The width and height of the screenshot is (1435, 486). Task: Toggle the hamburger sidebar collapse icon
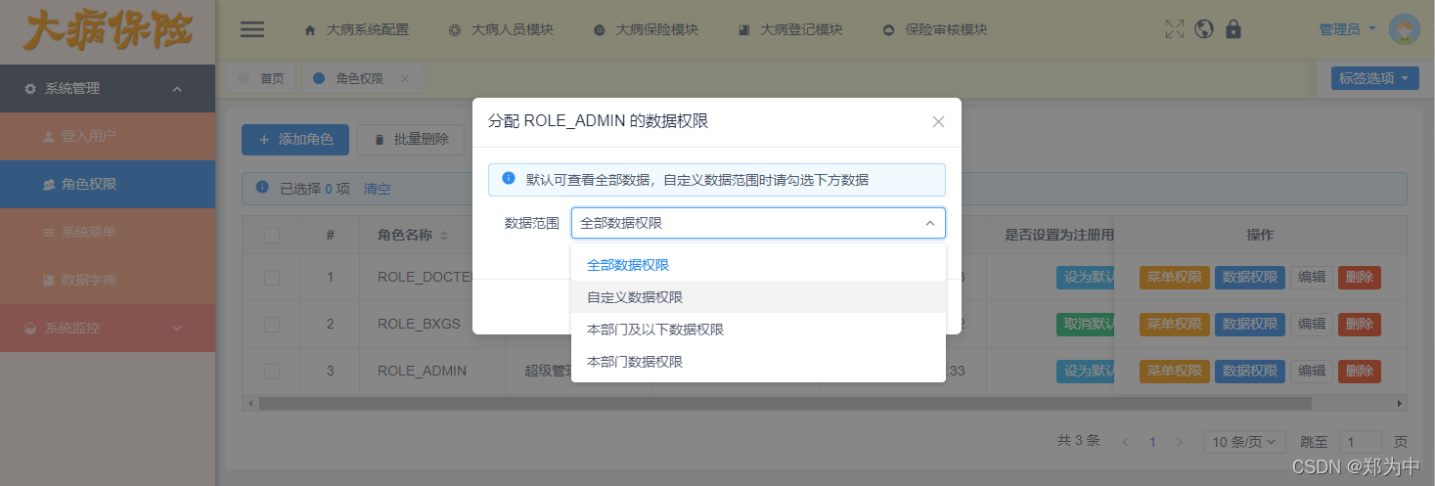tap(252, 29)
